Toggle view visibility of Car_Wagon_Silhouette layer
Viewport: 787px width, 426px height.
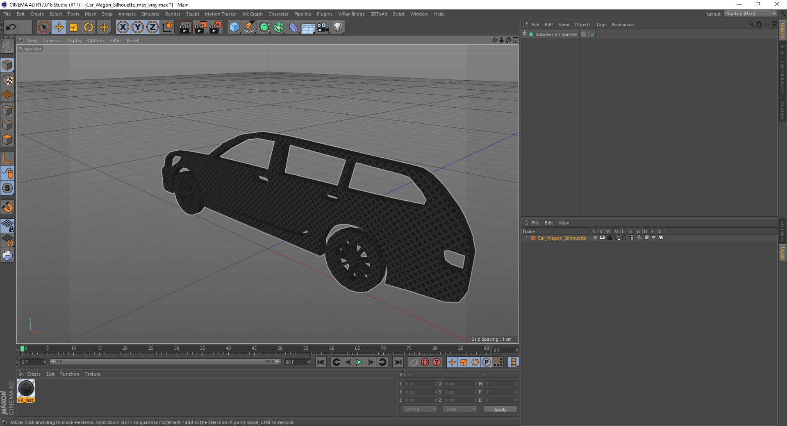tap(602, 238)
